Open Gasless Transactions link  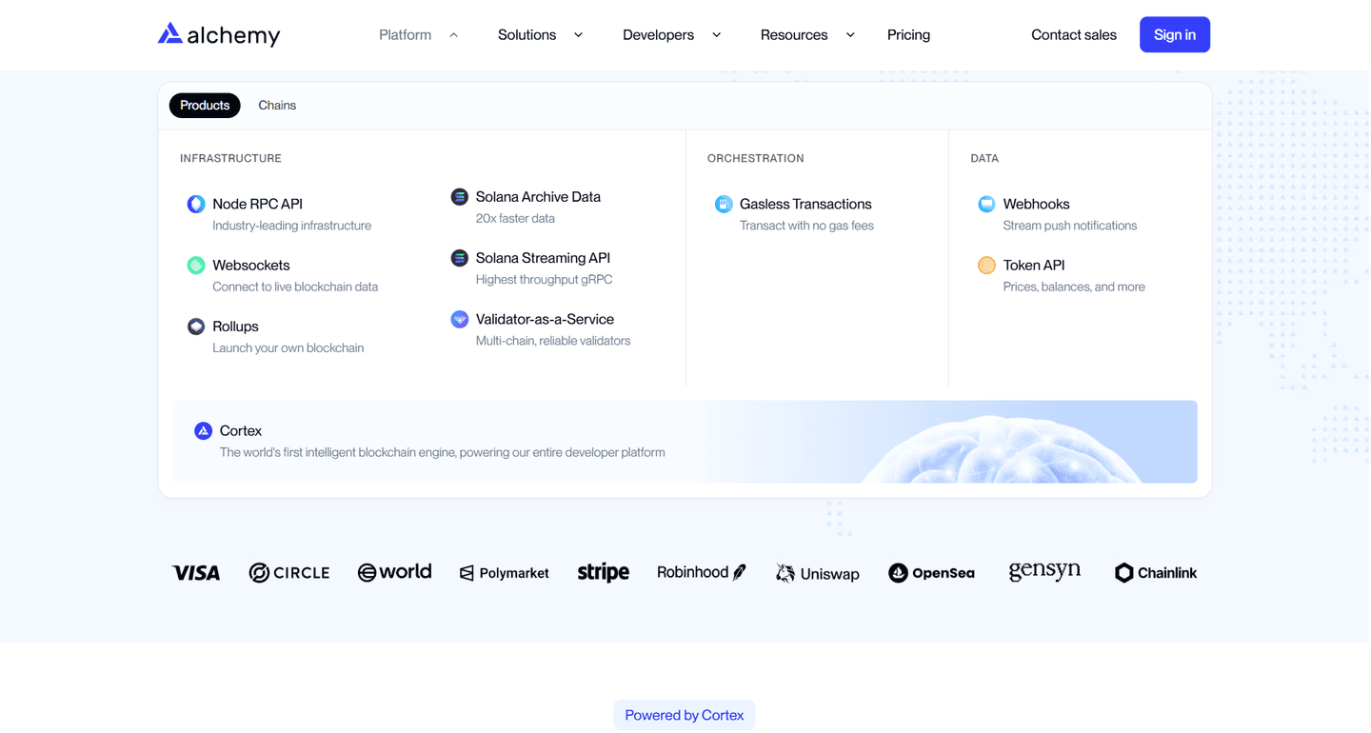(806, 204)
